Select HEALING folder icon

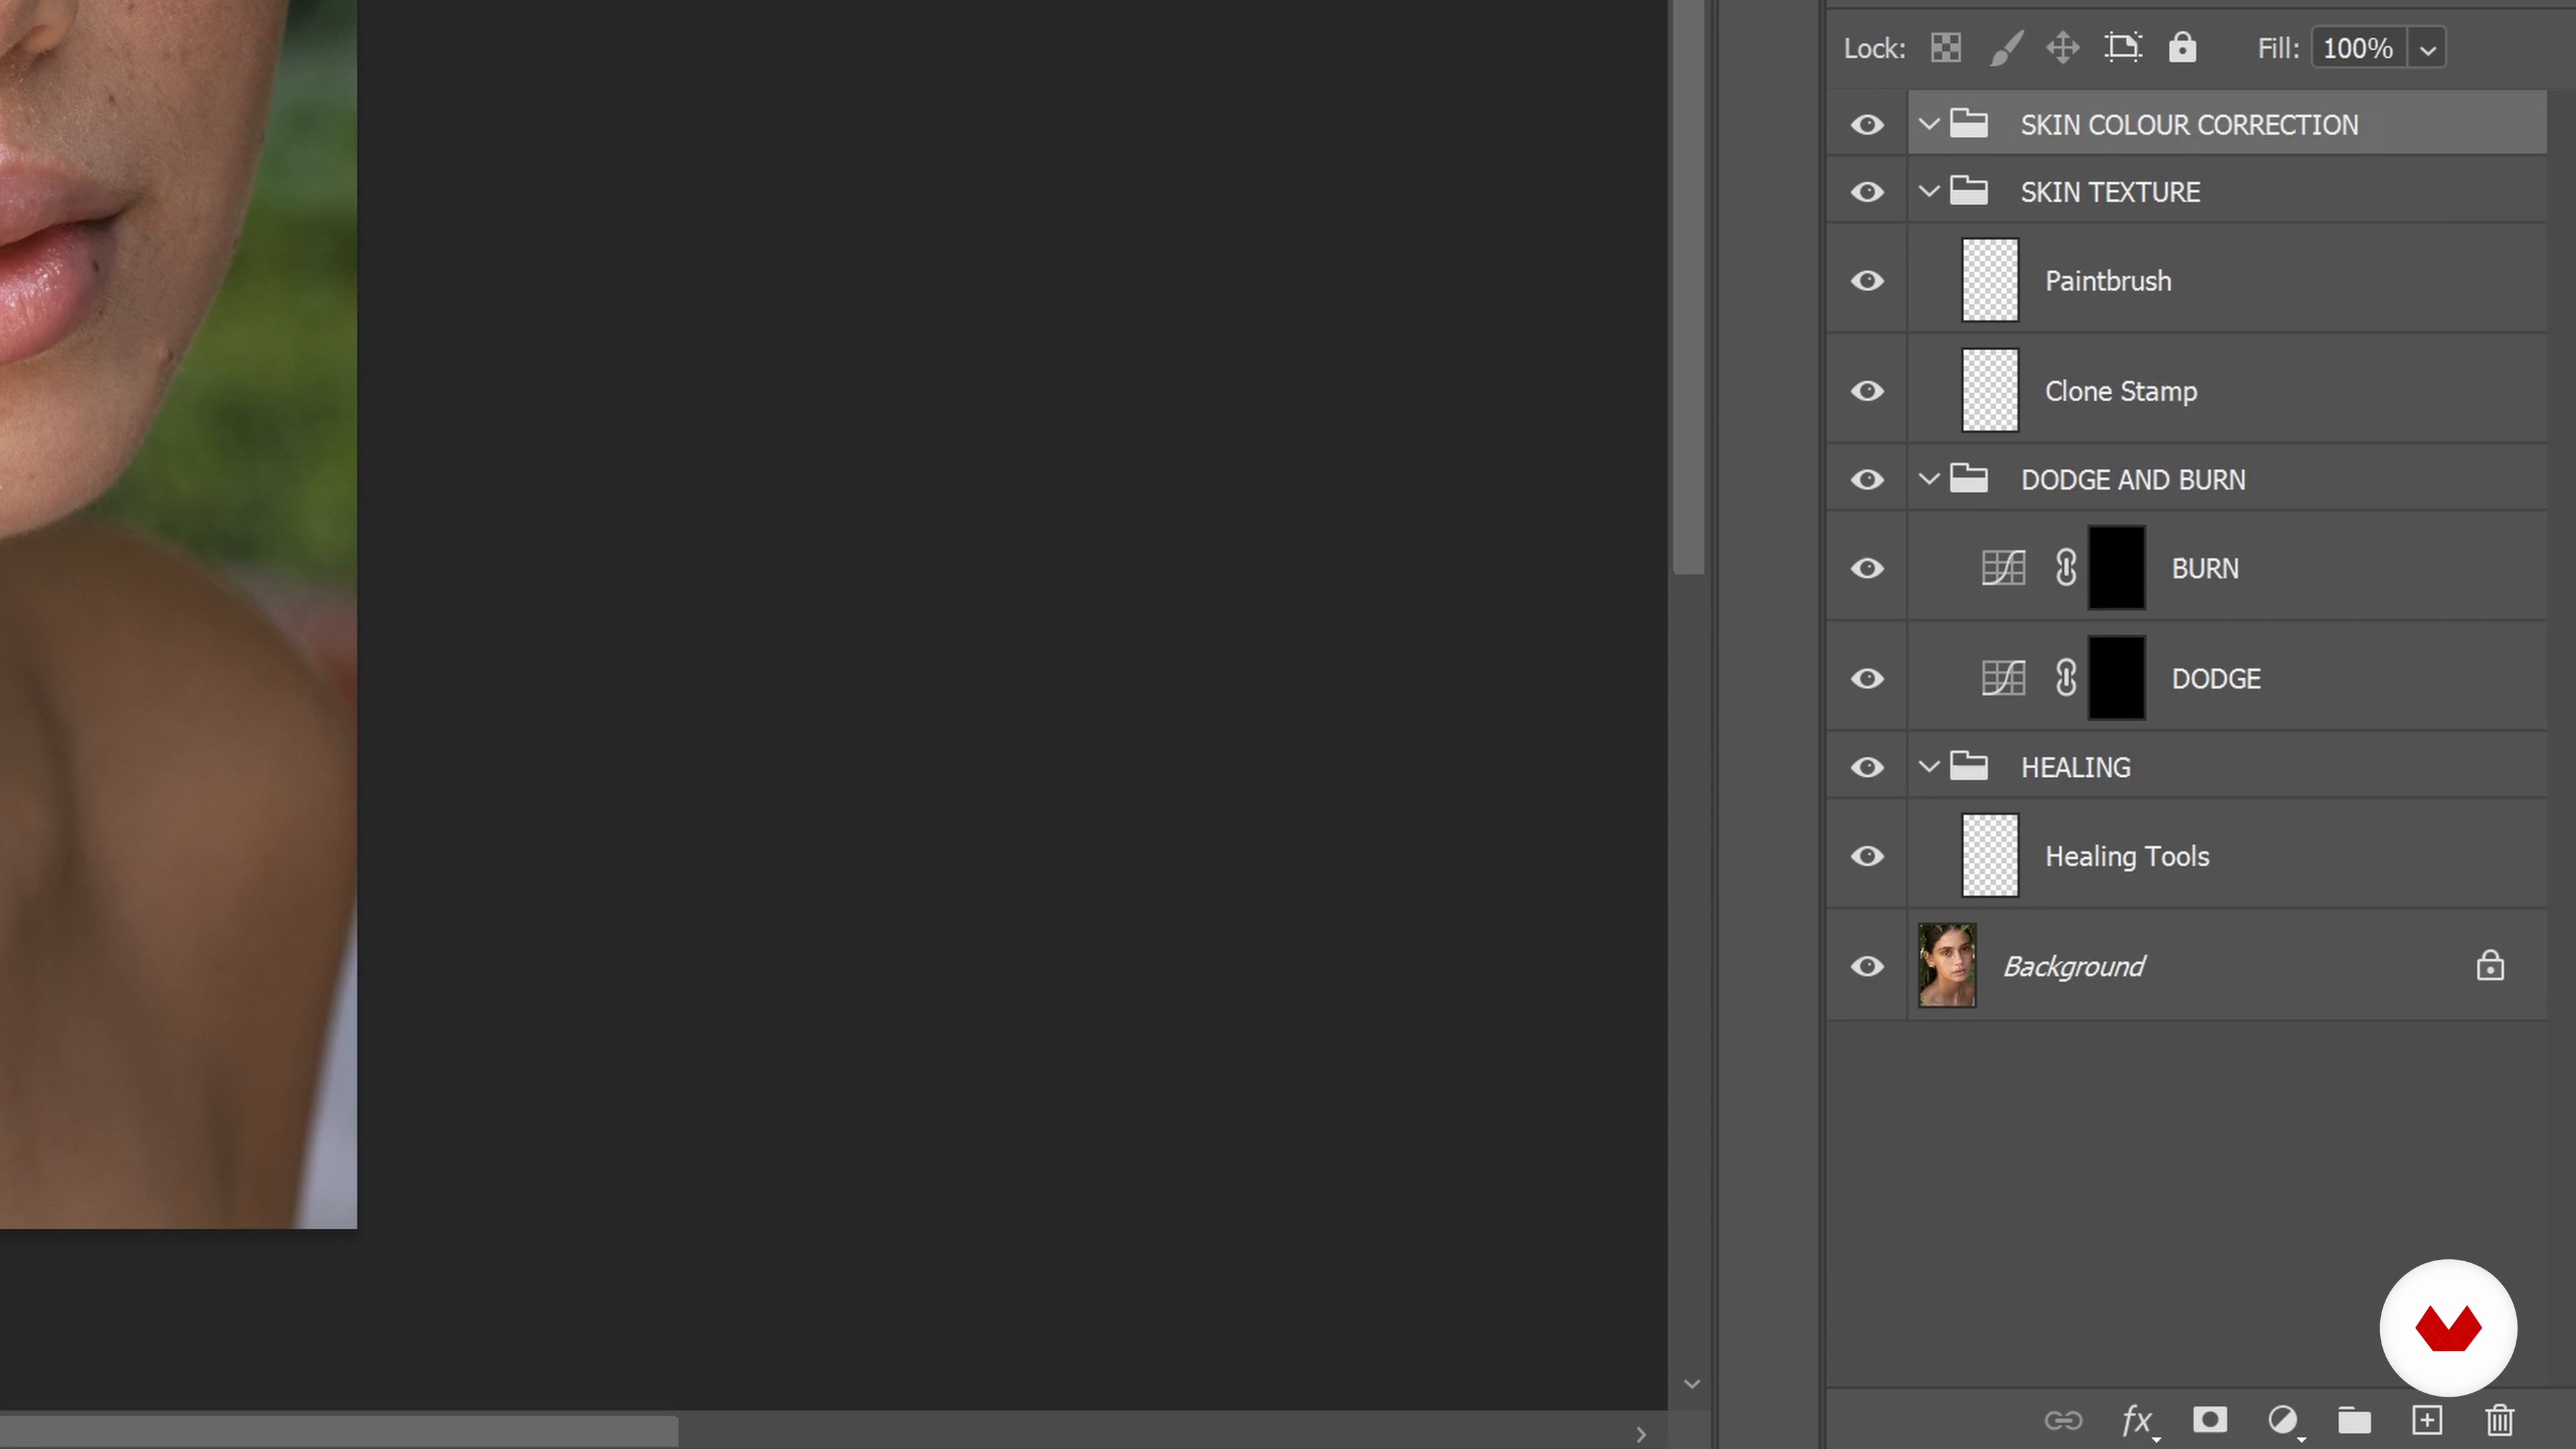point(1969,766)
